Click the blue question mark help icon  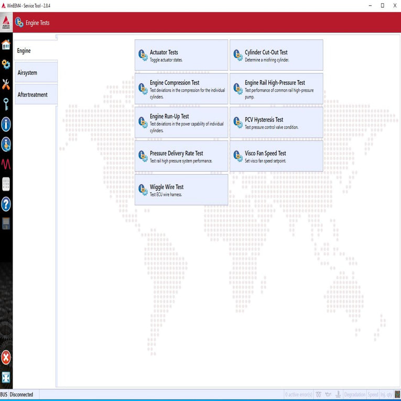coord(6,204)
